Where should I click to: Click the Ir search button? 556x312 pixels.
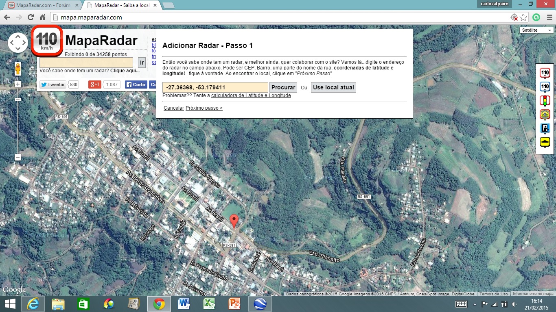[142, 63]
